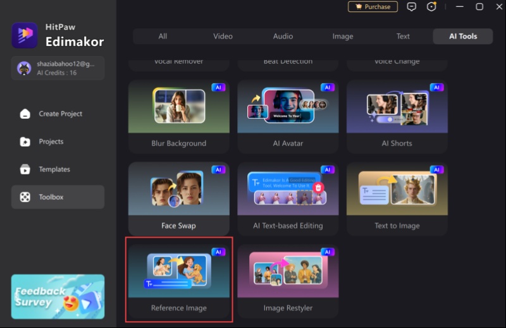Viewport: 506px width, 328px height.
Task: Click the Templates label in sidebar
Action: click(x=54, y=169)
